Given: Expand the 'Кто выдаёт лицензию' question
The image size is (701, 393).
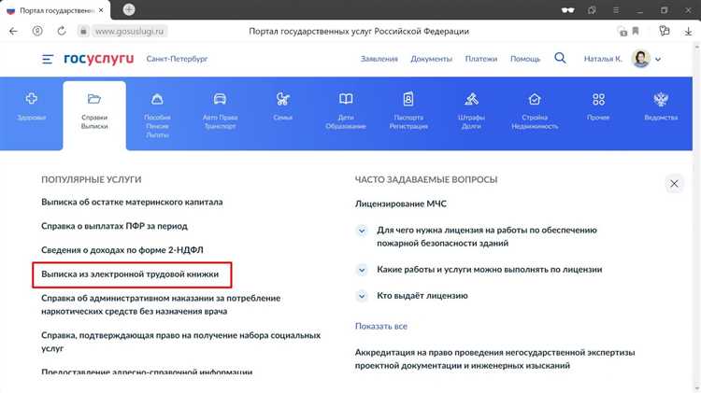Looking at the screenshot, I should click(x=362, y=295).
